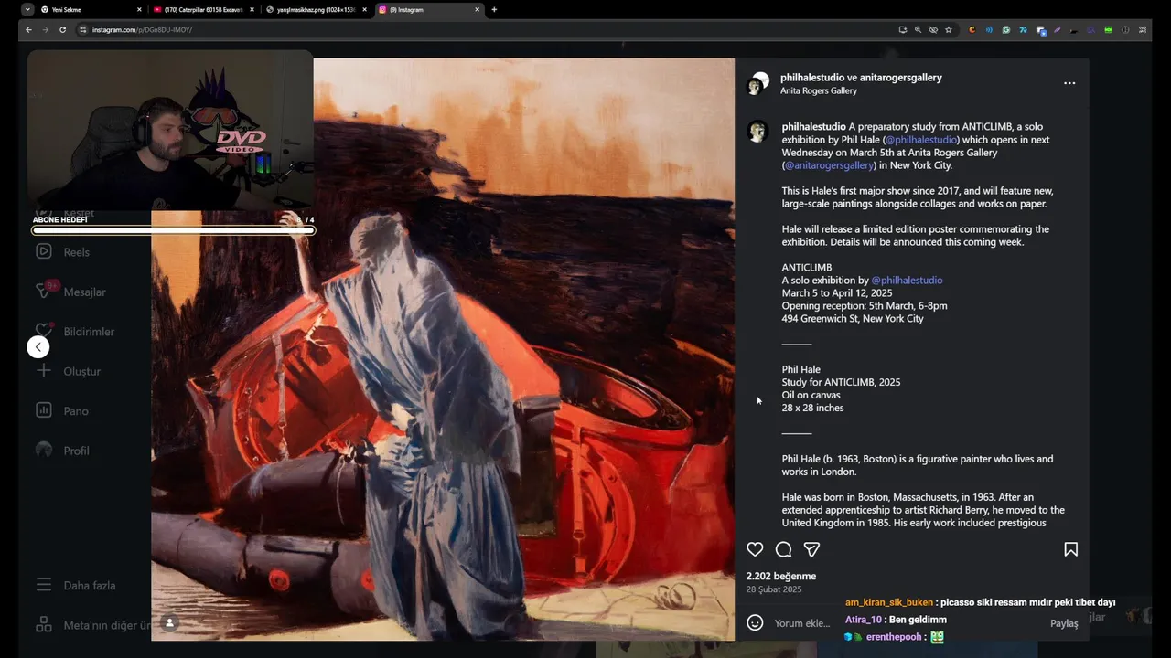View the 2.202 beğenme likes list
1171x658 pixels.
780,577
